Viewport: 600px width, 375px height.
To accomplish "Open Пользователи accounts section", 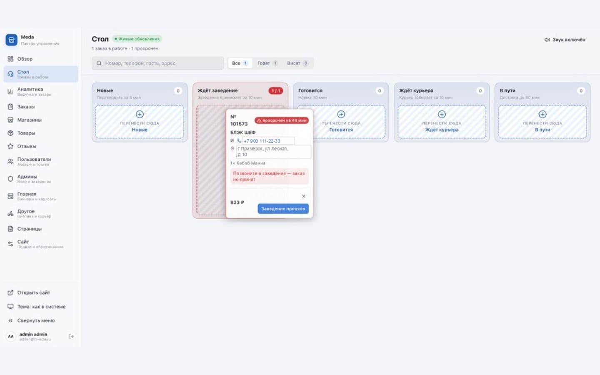I will click(41, 161).
